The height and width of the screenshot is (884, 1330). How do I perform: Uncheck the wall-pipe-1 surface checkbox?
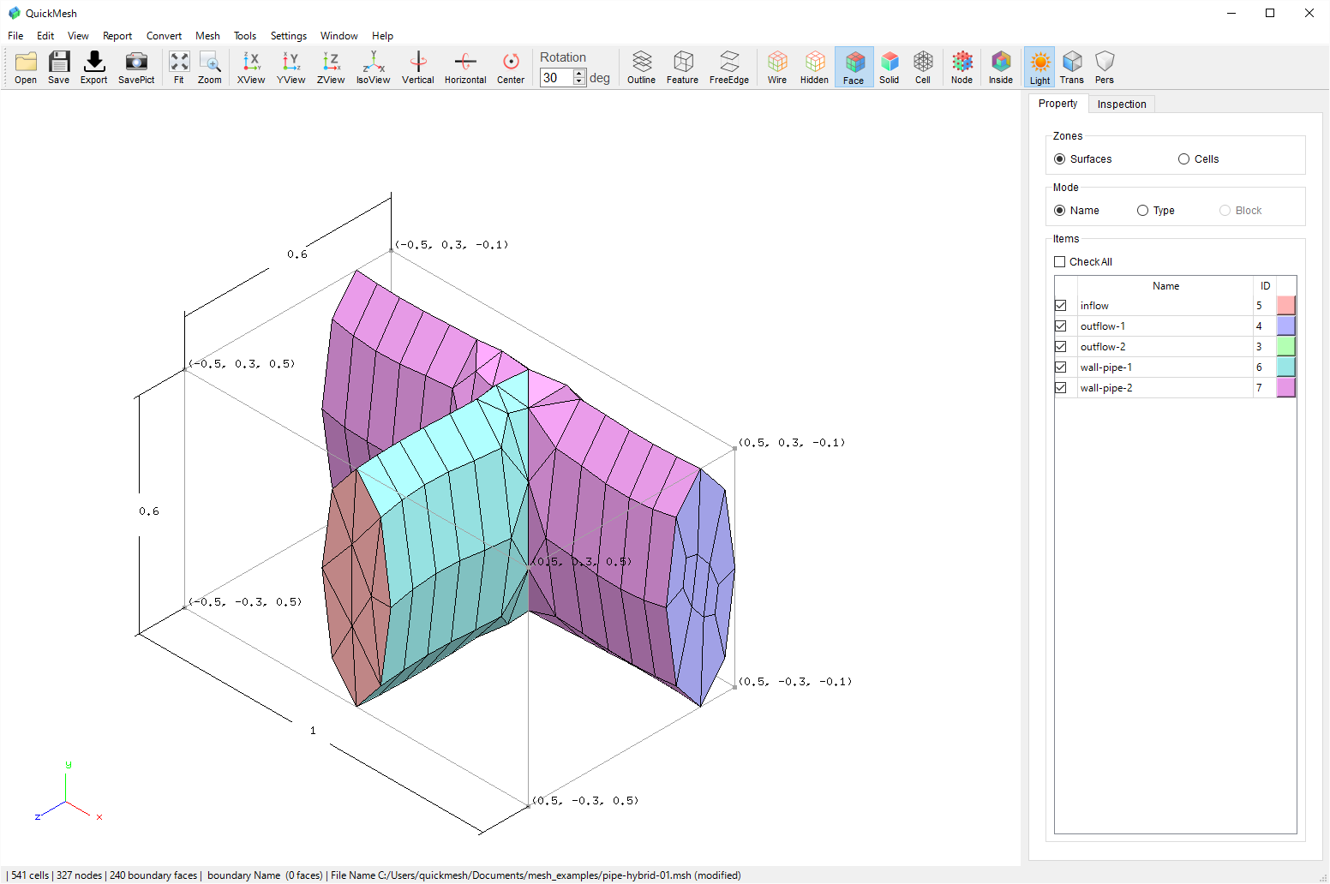(x=1061, y=367)
